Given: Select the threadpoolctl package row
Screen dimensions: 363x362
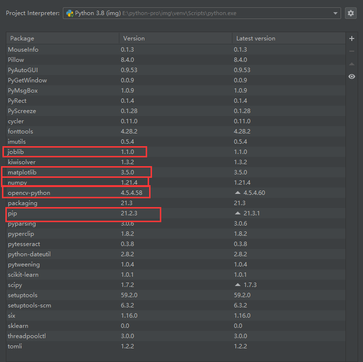Looking at the screenshot, I should pyautogui.click(x=176, y=336).
